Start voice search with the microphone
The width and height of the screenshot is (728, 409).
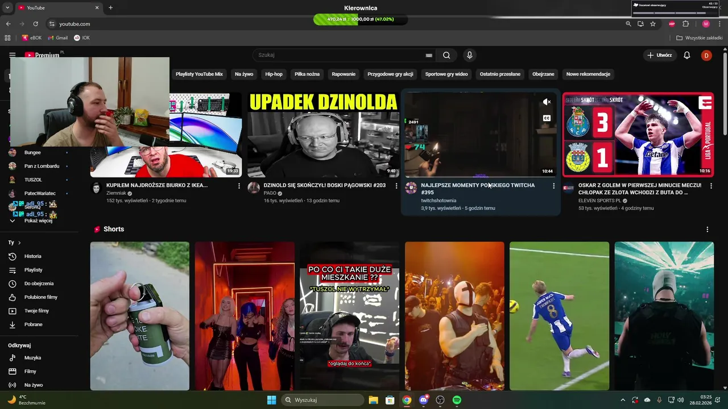point(469,55)
